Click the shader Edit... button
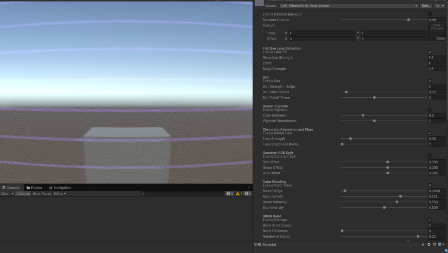This screenshot has height=253, width=448. tap(426, 6)
